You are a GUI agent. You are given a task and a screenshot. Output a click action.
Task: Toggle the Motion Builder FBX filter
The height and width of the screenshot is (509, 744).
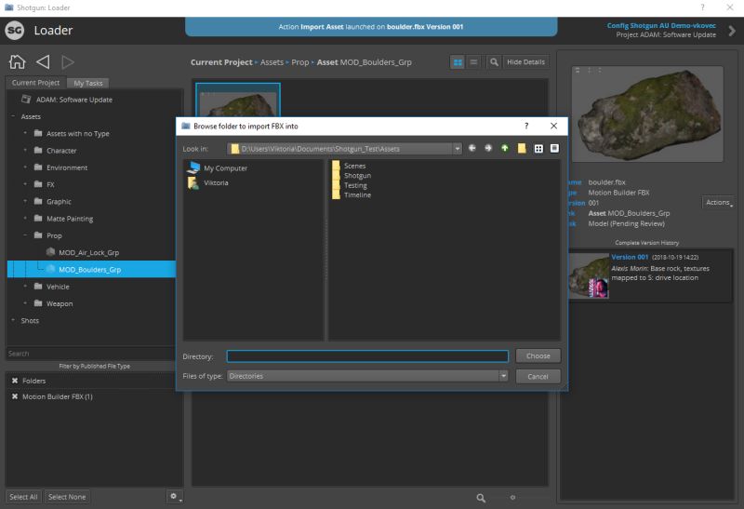[x=15, y=396]
